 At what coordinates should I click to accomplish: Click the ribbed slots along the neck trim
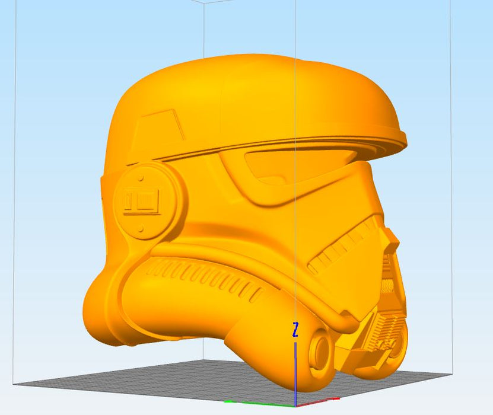(208, 279)
